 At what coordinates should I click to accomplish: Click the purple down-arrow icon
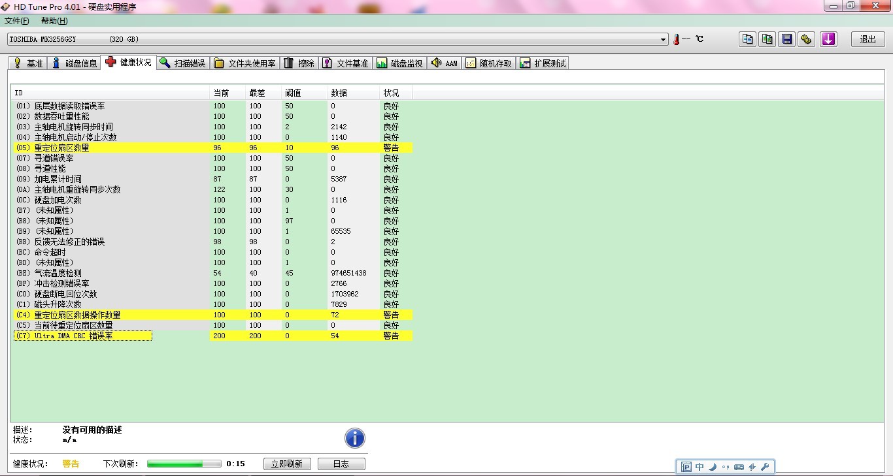pos(829,39)
